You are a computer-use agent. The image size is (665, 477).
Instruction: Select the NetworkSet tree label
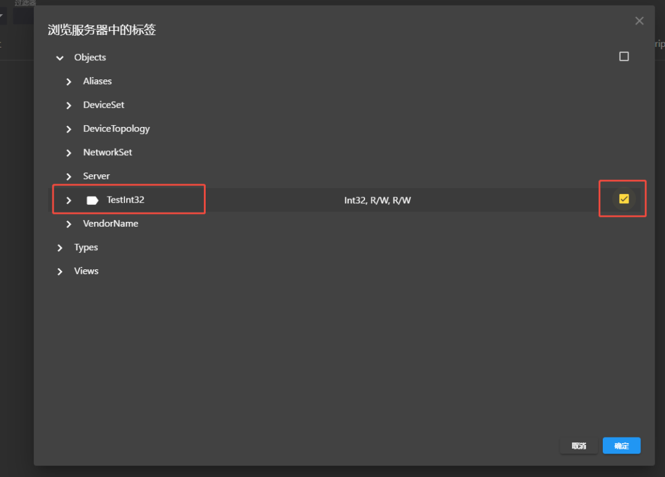108,152
